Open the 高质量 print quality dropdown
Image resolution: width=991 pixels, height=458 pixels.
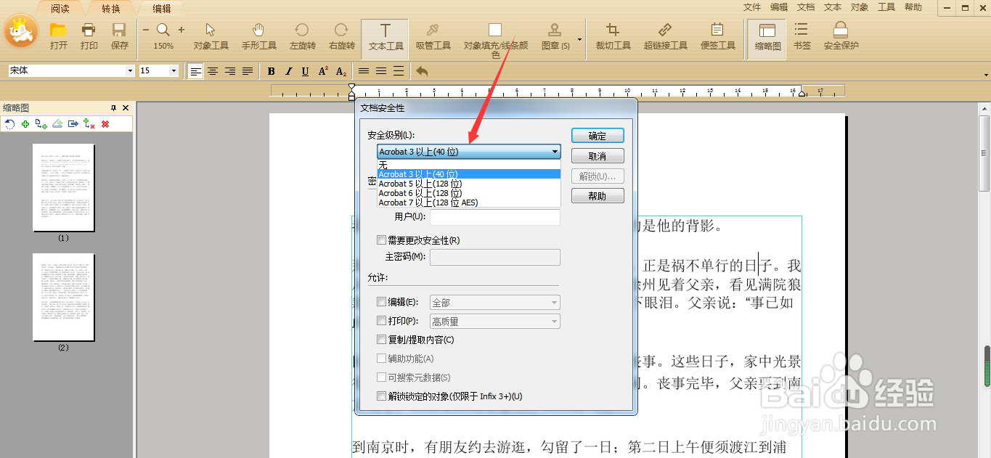tap(556, 321)
